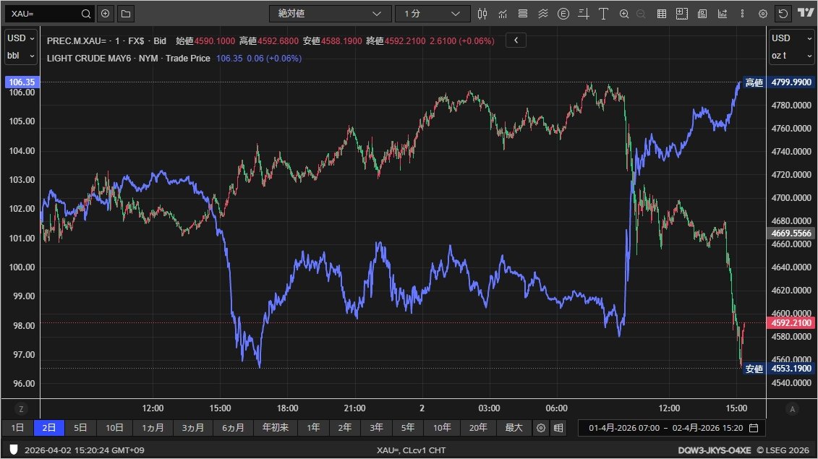
Task: Choose the 1年 period button
Action: pyautogui.click(x=314, y=428)
